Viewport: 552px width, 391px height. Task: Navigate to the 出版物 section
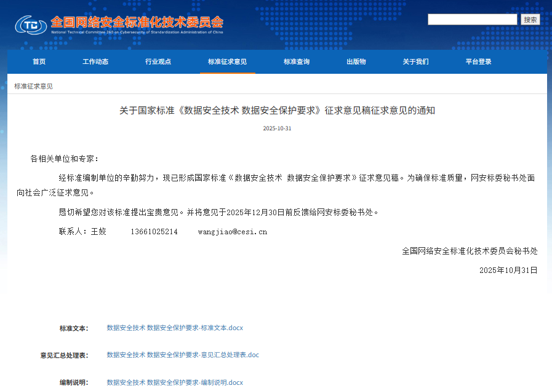(x=356, y=61)
